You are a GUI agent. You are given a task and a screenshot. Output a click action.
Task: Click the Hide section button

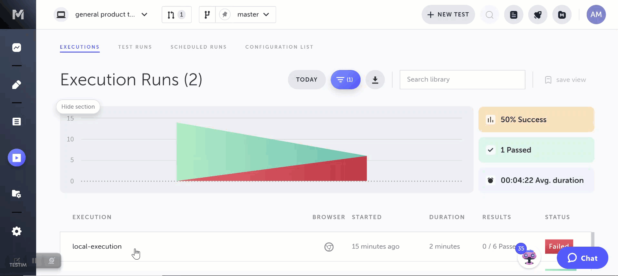(x=78, y=107)
